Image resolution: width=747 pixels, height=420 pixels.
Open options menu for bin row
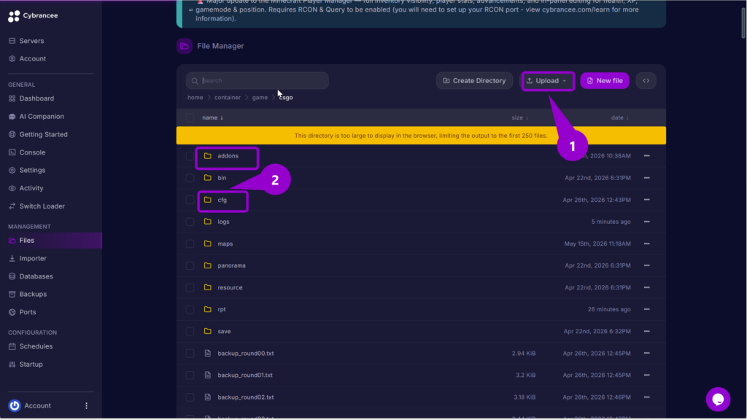click(x=646, y=178)
